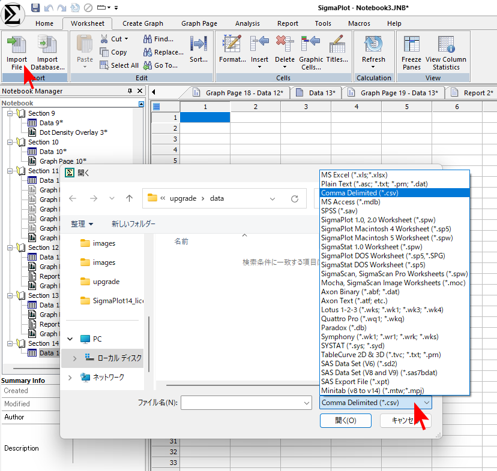Click the Refresh calculation icon
This screenshot has height=471, width=497.
tap(373, 46)
